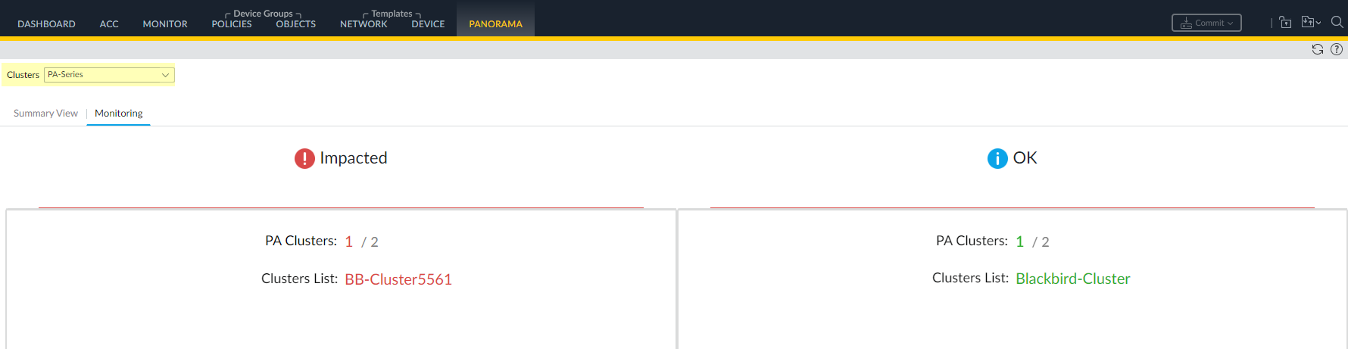Expand the Clusters PA-Series dropdown
Image resolution: width=1348 pixels, height=349 pixels.
point(109,75)
